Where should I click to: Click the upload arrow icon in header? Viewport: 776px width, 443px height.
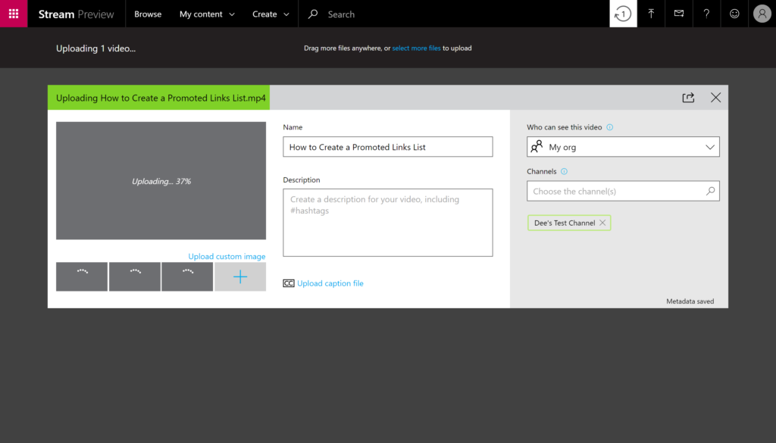click(651, 14)
